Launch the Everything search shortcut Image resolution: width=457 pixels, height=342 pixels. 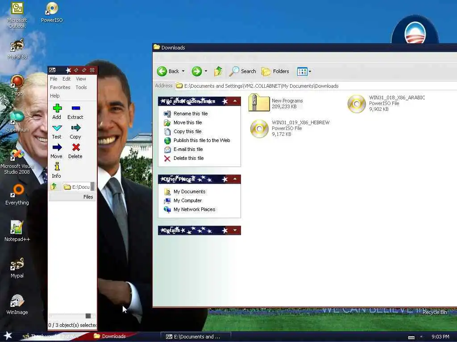[x=17, y=194]
